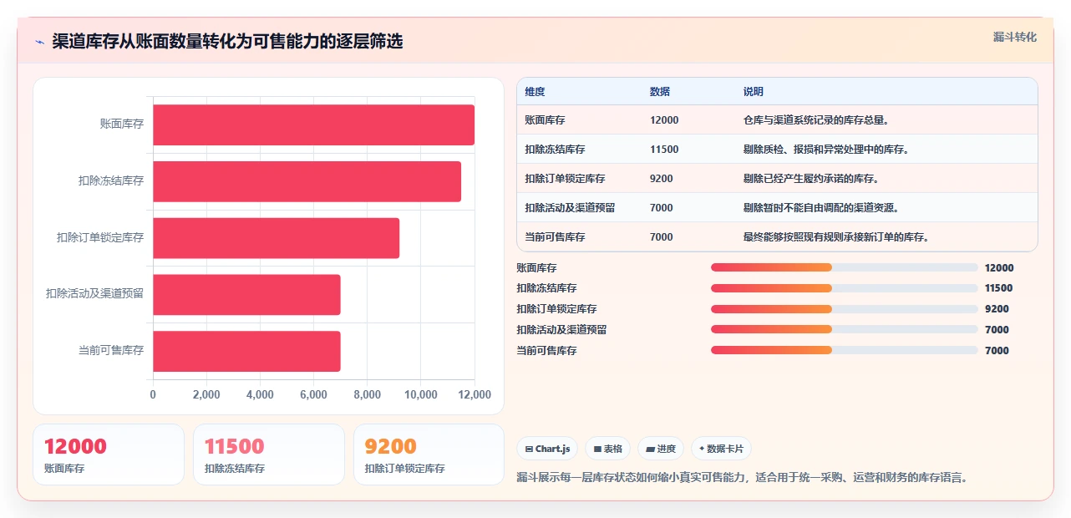Image resolution: width=1071 pixels, height=518 pixels.
Task: Click the 当前可售库存 y-axis label in the chart
Action: coord(111,351)
